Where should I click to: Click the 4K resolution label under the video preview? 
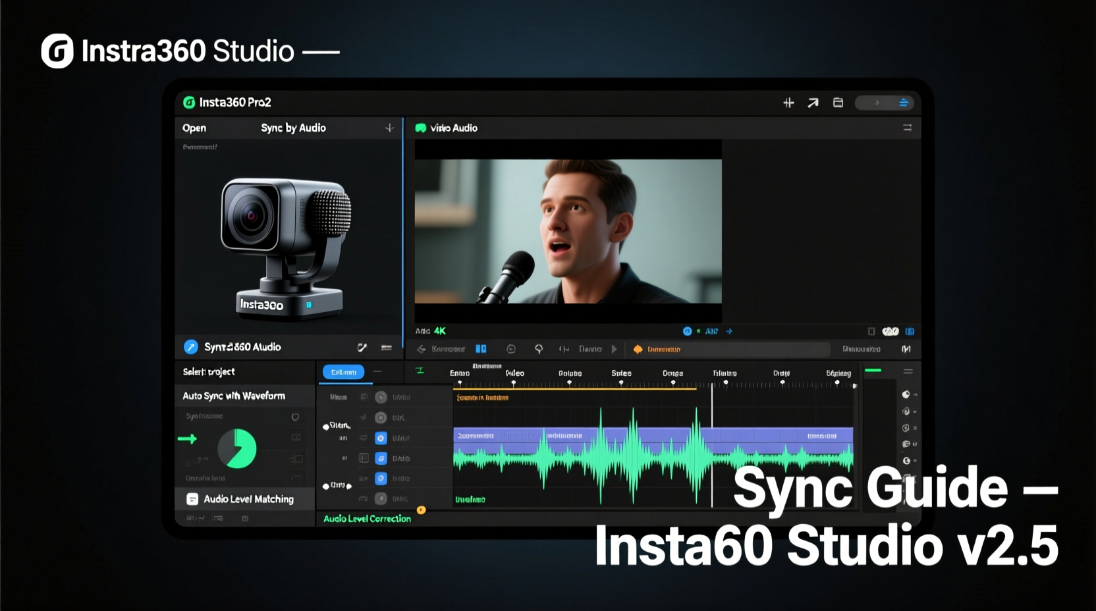[439, 331]
